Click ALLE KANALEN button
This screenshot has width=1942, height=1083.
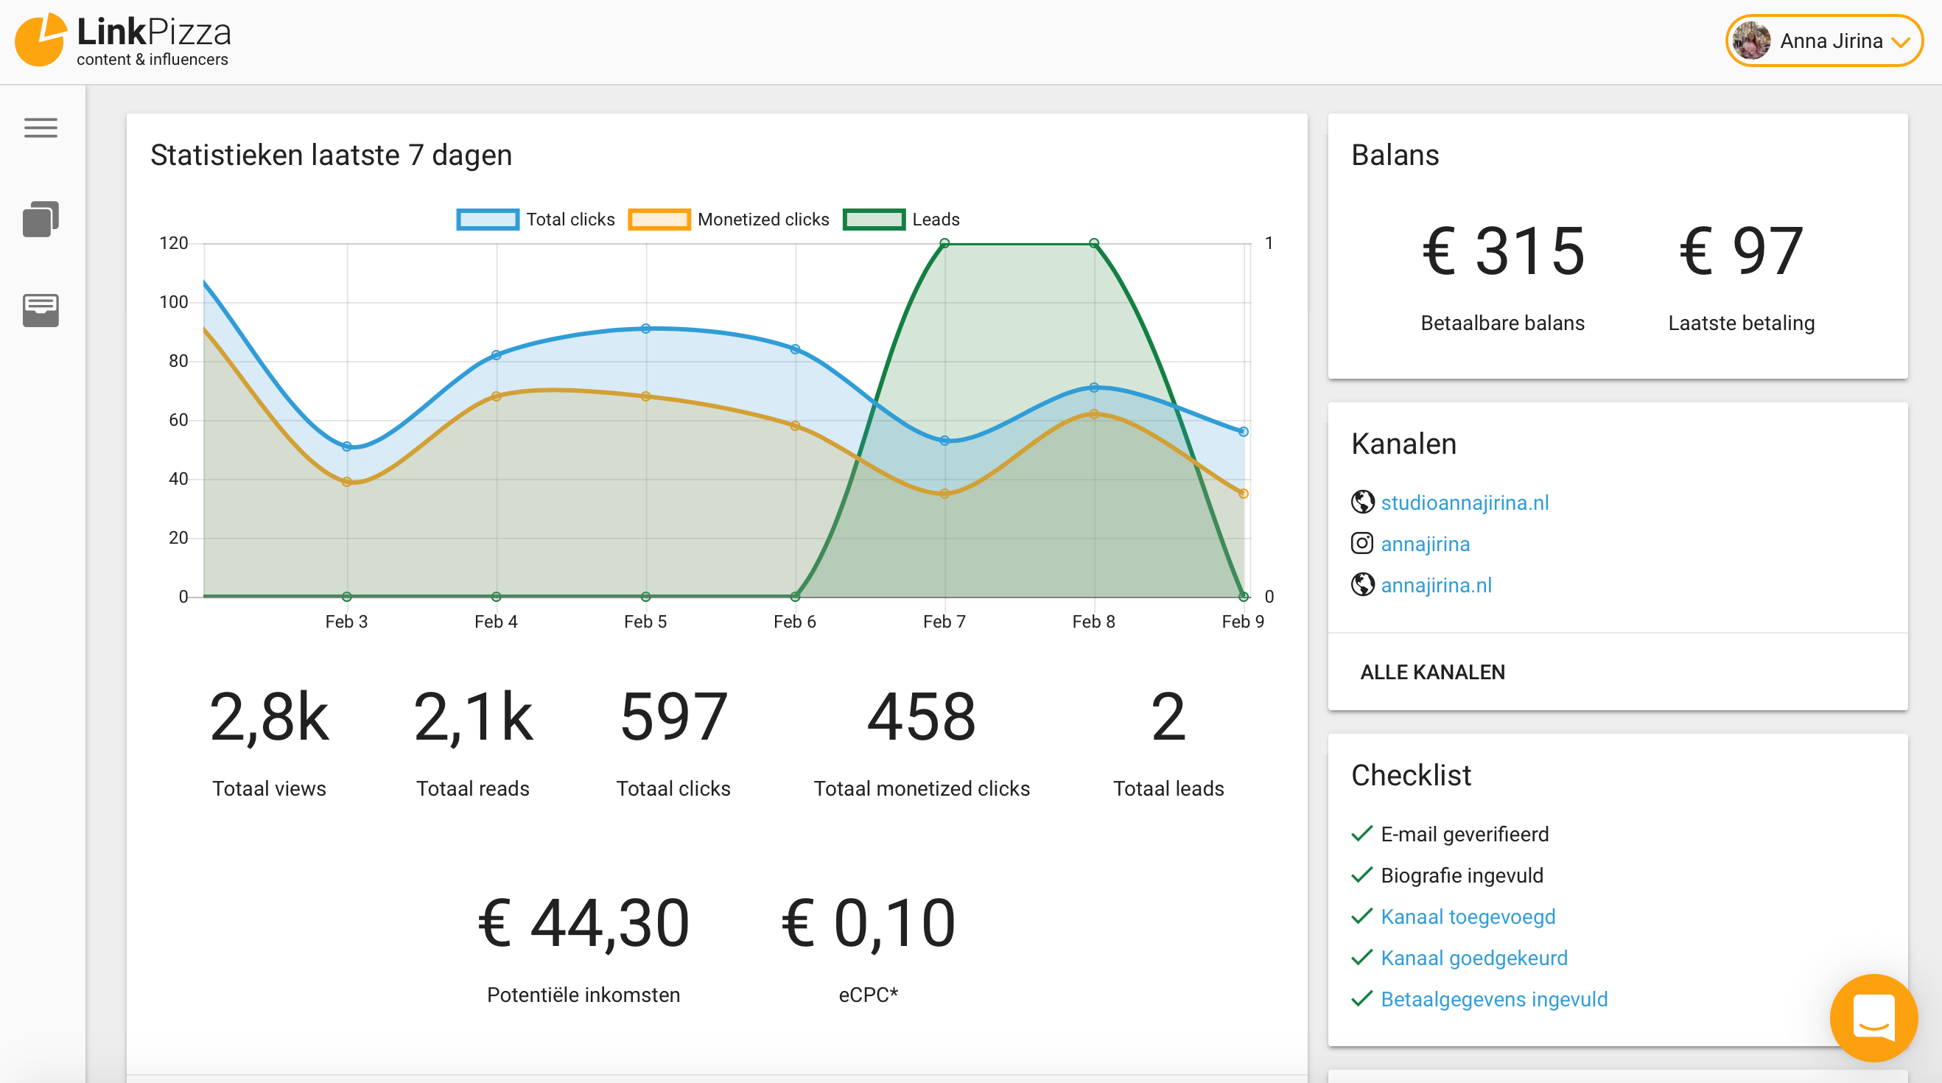[1431, 671]
